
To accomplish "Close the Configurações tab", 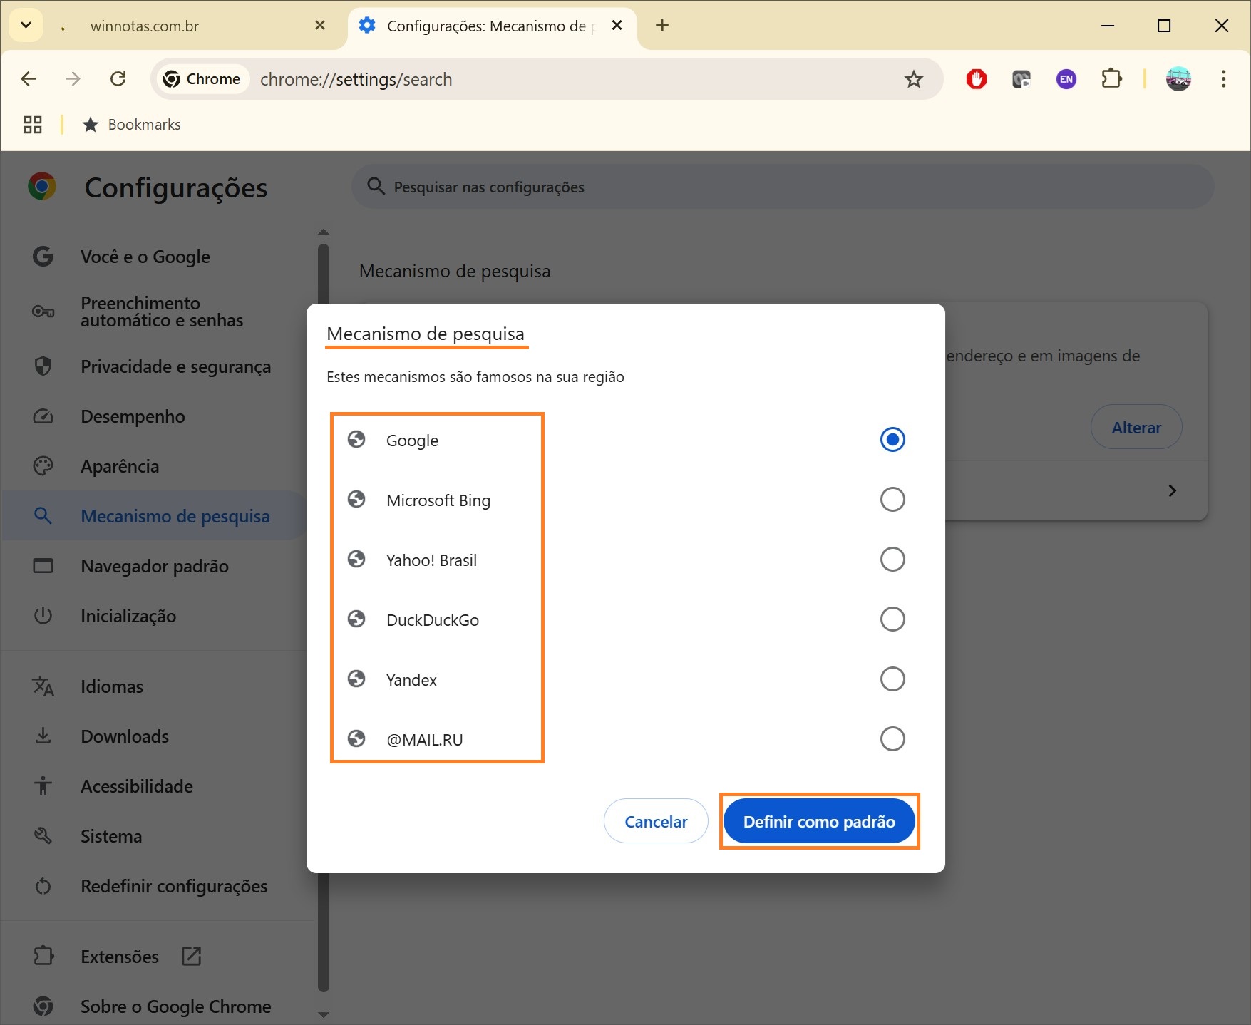I will coord(617,26).
